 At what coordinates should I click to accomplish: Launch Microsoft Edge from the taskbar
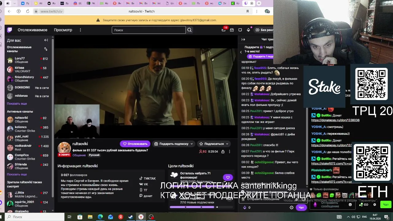tap(100, 217)
